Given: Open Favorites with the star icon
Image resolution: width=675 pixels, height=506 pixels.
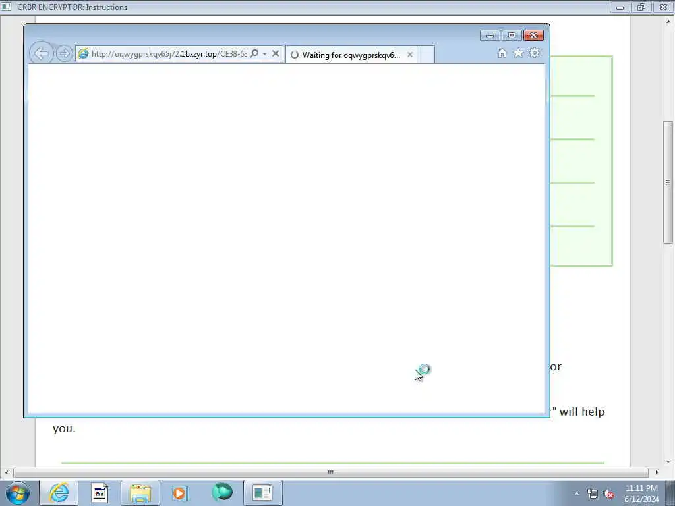Looking at the screenshot, I should 518,53.
